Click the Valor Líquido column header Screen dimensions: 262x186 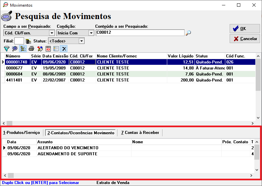pyautogui.click(x=181, y=56)
